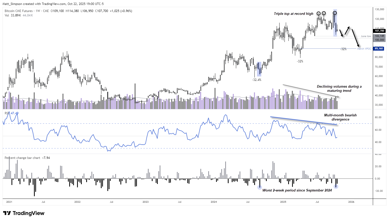
Task: Click the blue dot under September 2024 bar
Action: click(259, 187)
